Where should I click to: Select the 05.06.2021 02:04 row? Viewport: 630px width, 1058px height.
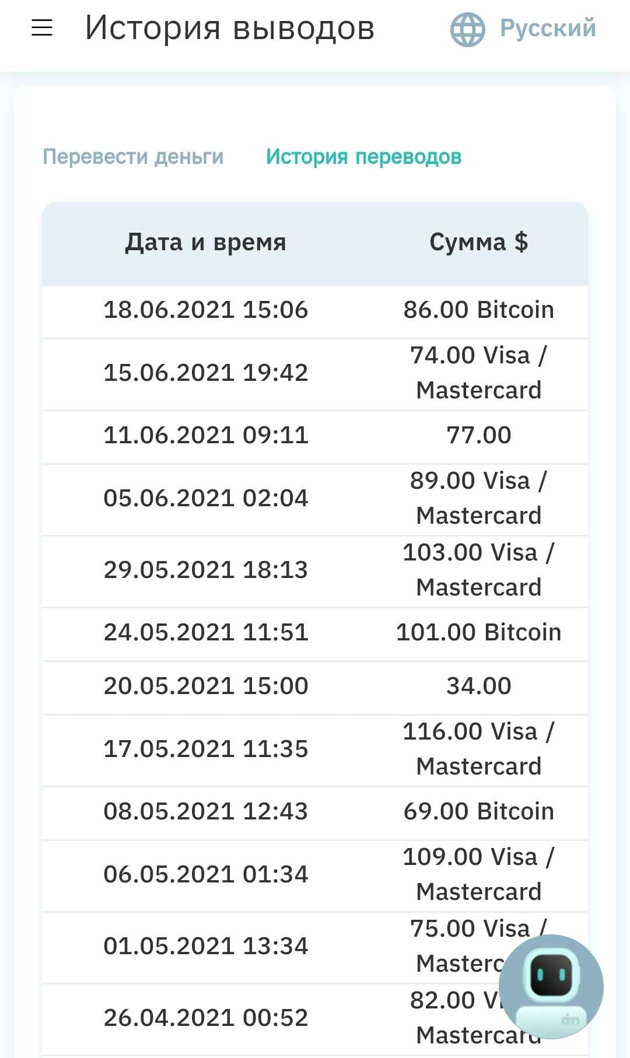315,499
